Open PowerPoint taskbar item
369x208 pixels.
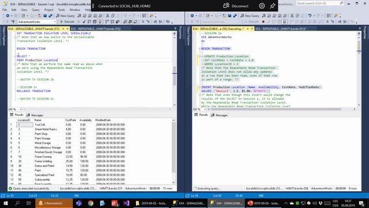[264, 203]
